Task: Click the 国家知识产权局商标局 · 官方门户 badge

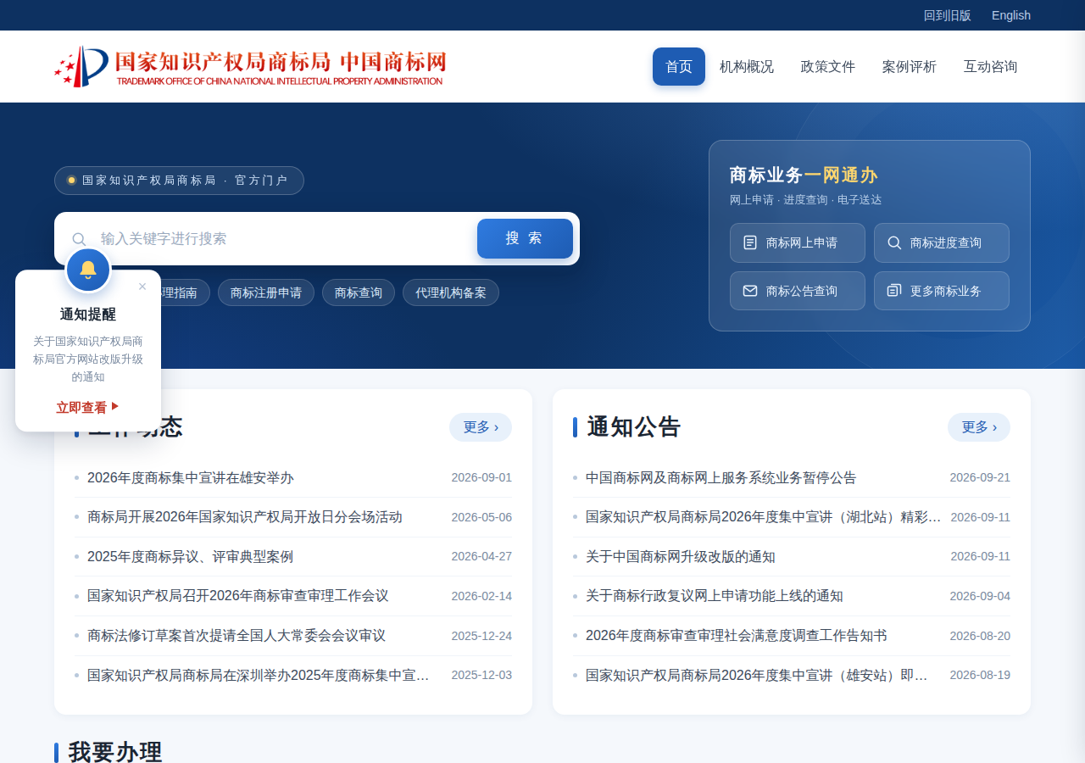Action: tap(179, 181)
